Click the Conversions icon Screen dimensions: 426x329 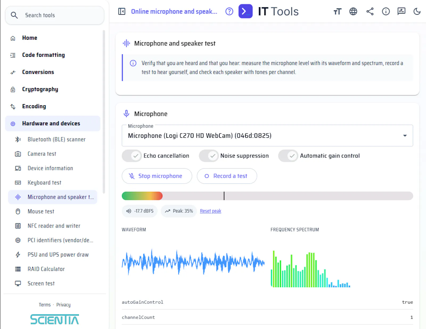pos(13,72)
